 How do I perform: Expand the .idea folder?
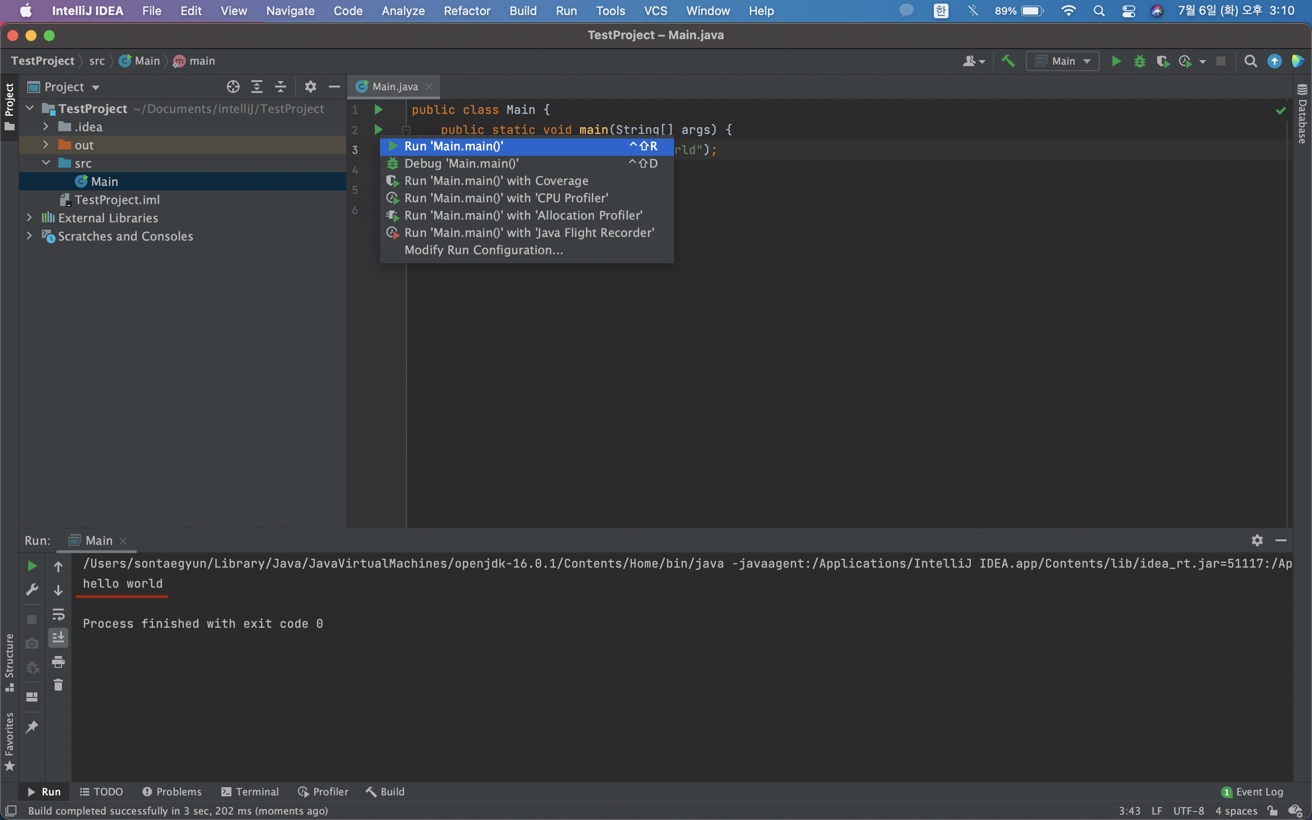click(x=46, y=127)
